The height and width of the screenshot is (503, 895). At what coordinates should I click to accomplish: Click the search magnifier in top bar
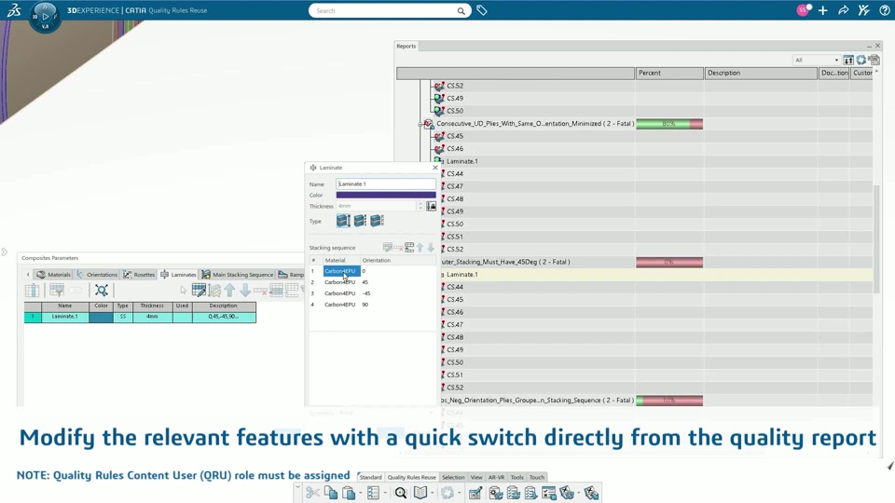pyautogui.click(x=461, y=11)
